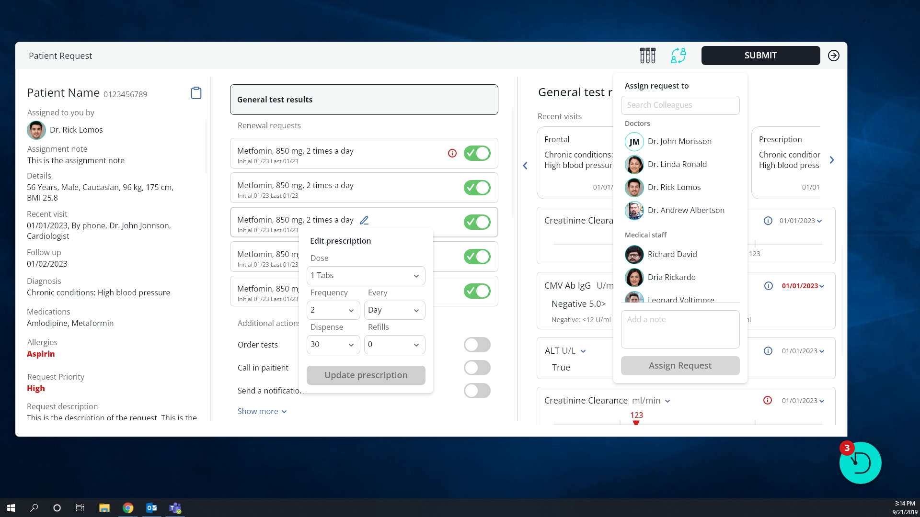This screenshot has height=517, width=920.
Task: Go to next recent visit with right chevron
Action: pyautogui.click(x=832, y=160)
